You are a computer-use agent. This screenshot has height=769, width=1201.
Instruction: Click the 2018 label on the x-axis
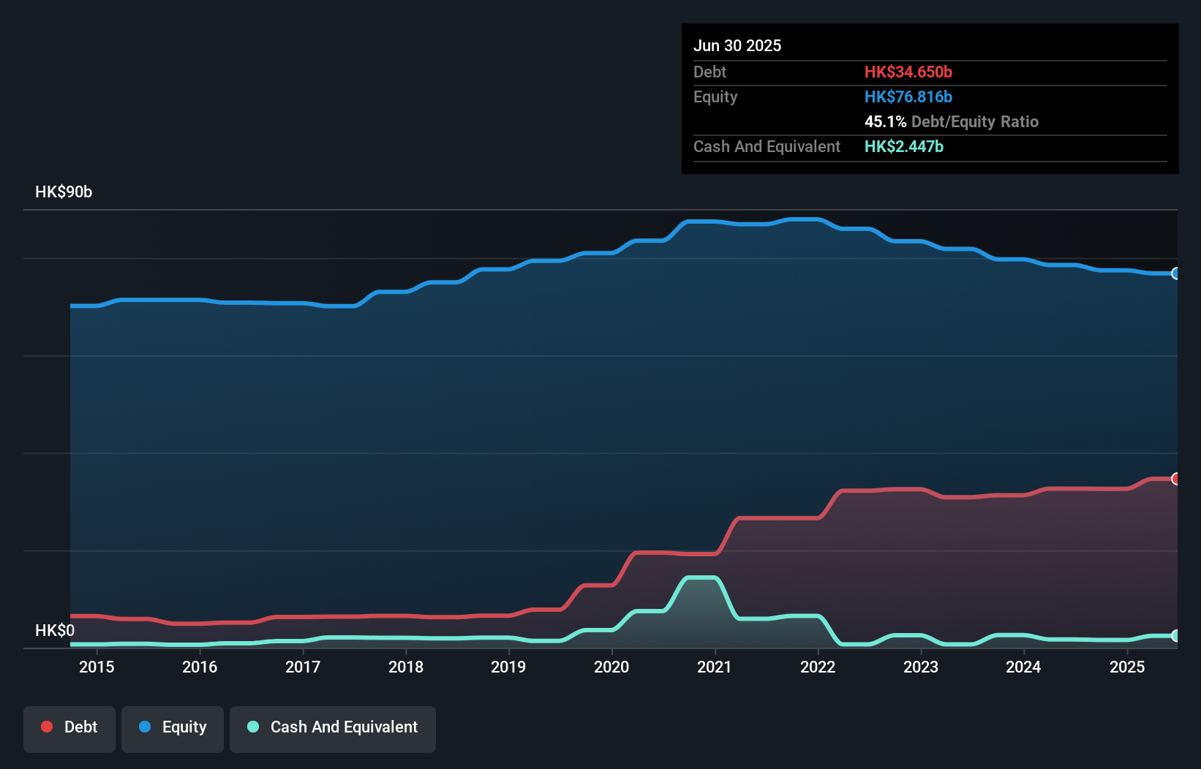point(406,667)
